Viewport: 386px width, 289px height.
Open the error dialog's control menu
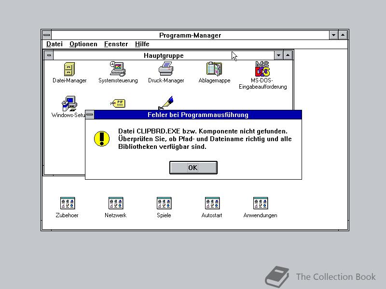click(x=90, y=115)
